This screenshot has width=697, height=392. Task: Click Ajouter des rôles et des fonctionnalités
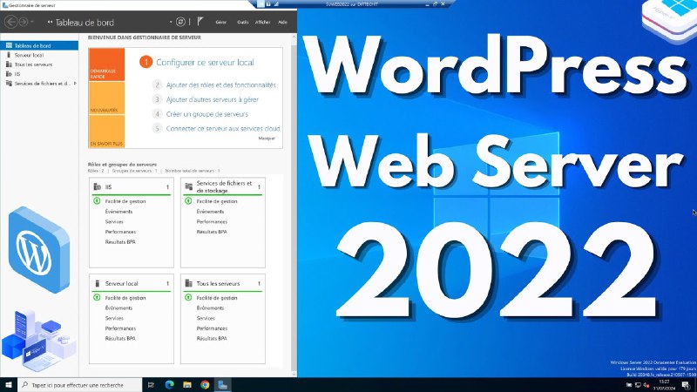pyautogui.click(x=221, y=84)
